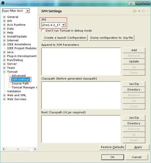The width and height of the screenshot is (151, 163).
Task: Maximize the Preferences window
Action: click(x=139, y=4)
